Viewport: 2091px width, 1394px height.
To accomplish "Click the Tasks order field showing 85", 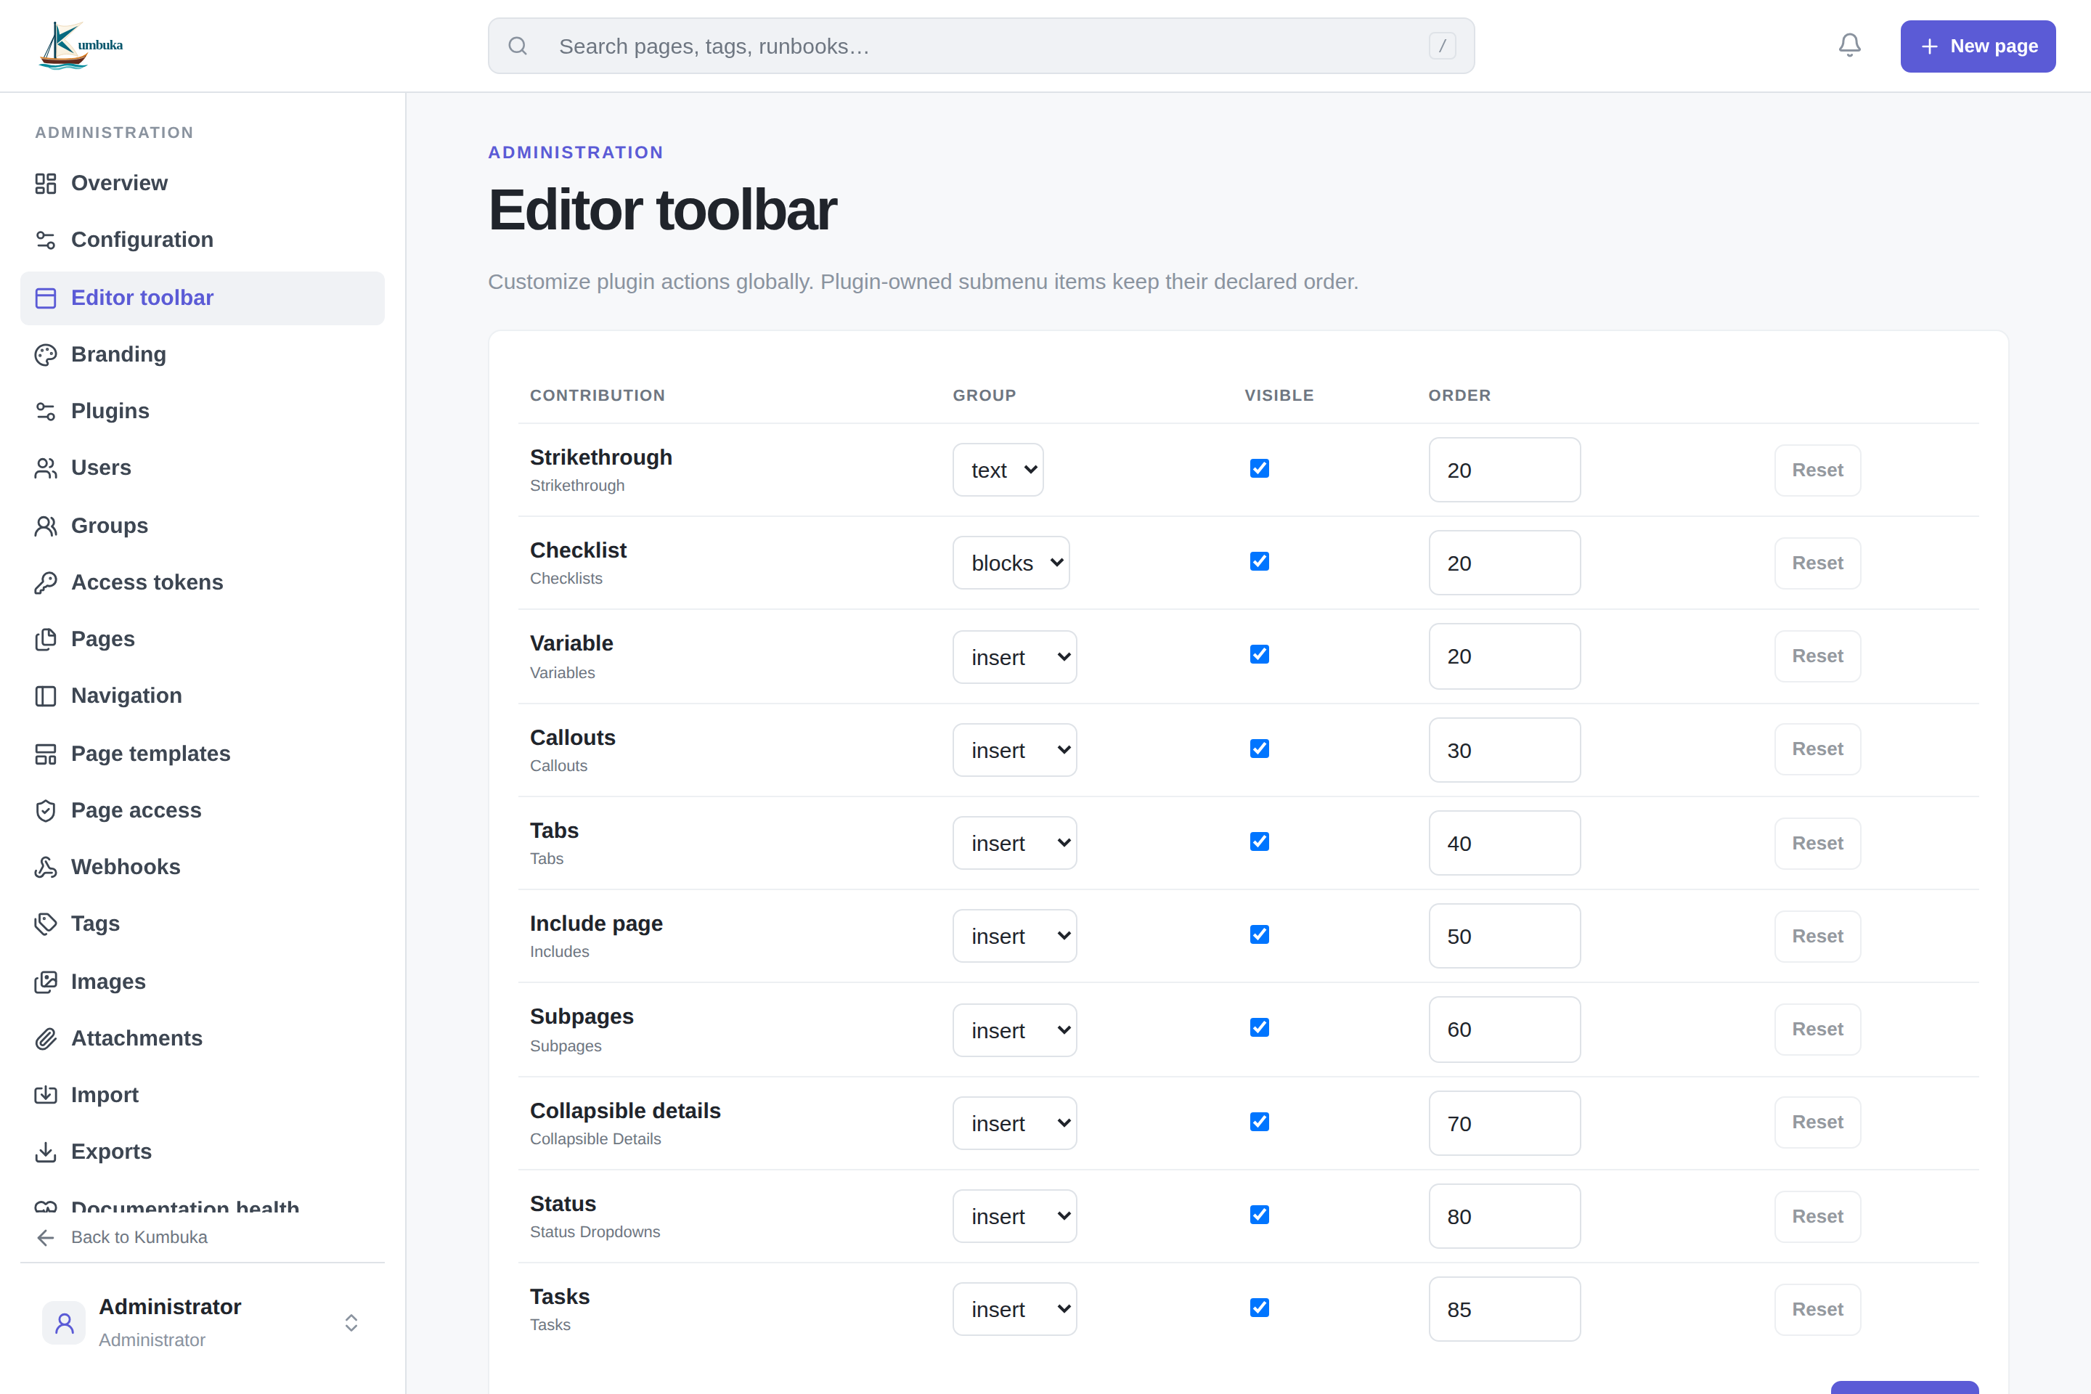I will pos(1504,1308).
